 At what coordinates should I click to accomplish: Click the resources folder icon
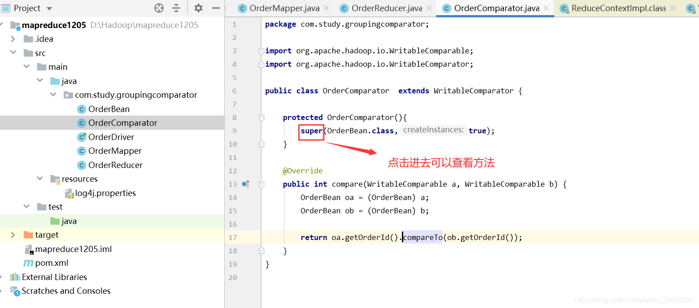tap(55, 179)
